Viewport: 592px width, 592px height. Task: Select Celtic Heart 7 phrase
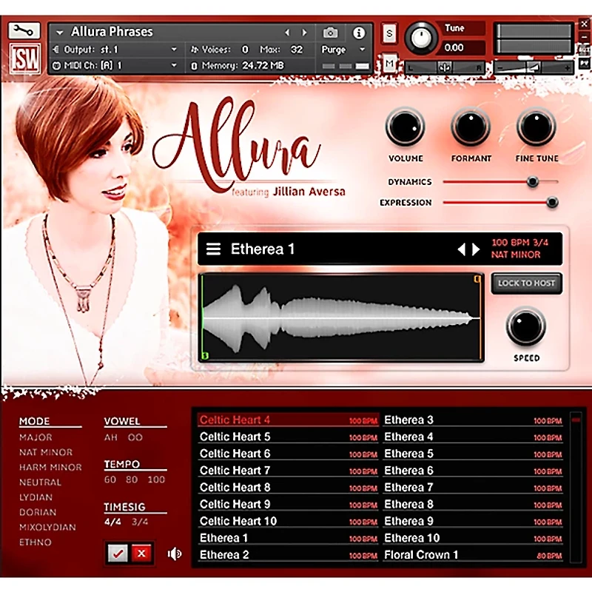(288, 471)
